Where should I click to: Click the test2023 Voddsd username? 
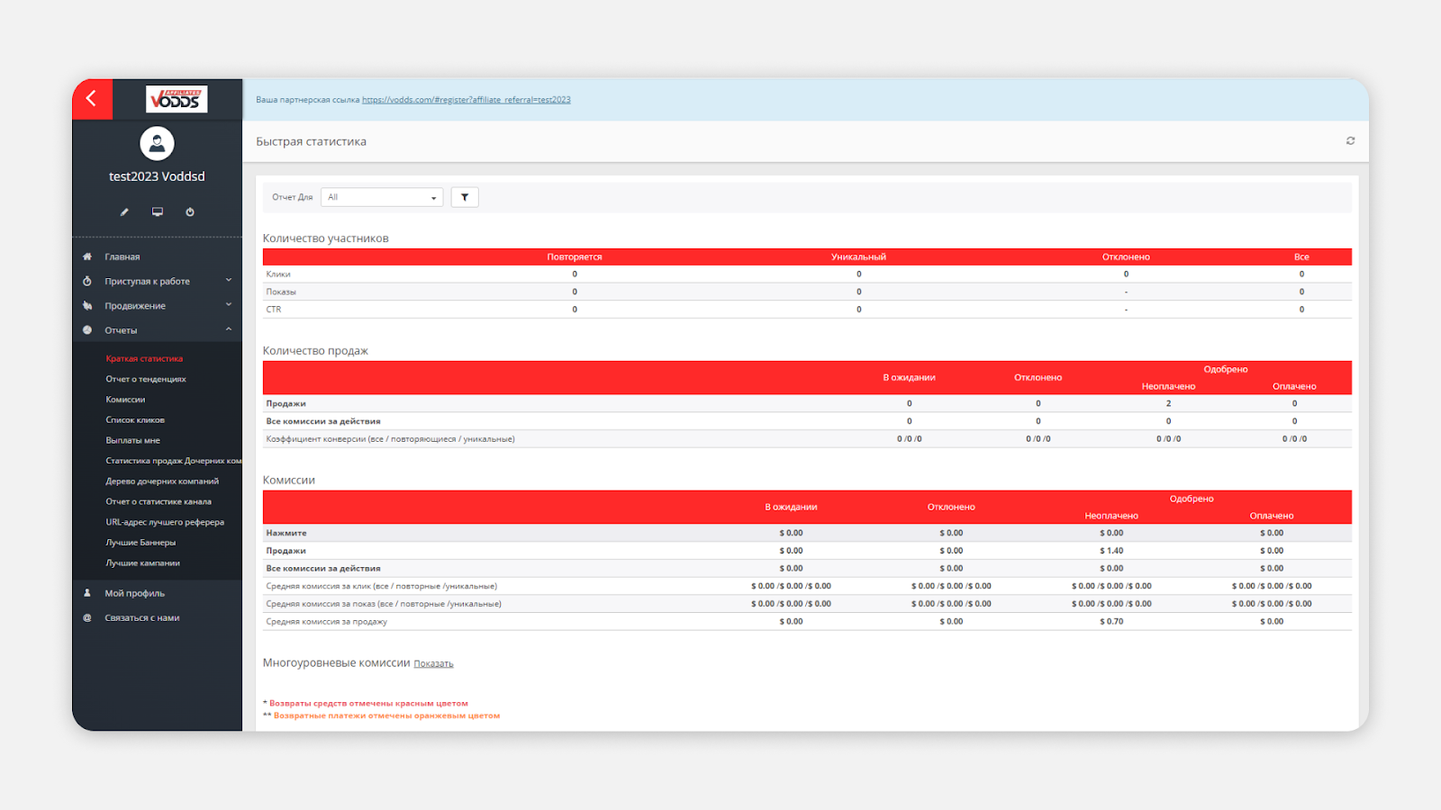pos(157,176)
